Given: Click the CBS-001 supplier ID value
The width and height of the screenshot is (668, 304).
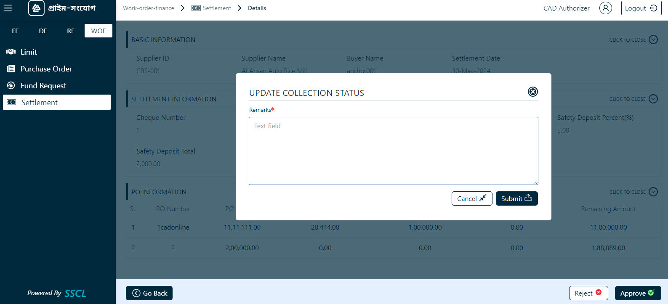Looking at the screenshot, I should click(x=148, y=71).
